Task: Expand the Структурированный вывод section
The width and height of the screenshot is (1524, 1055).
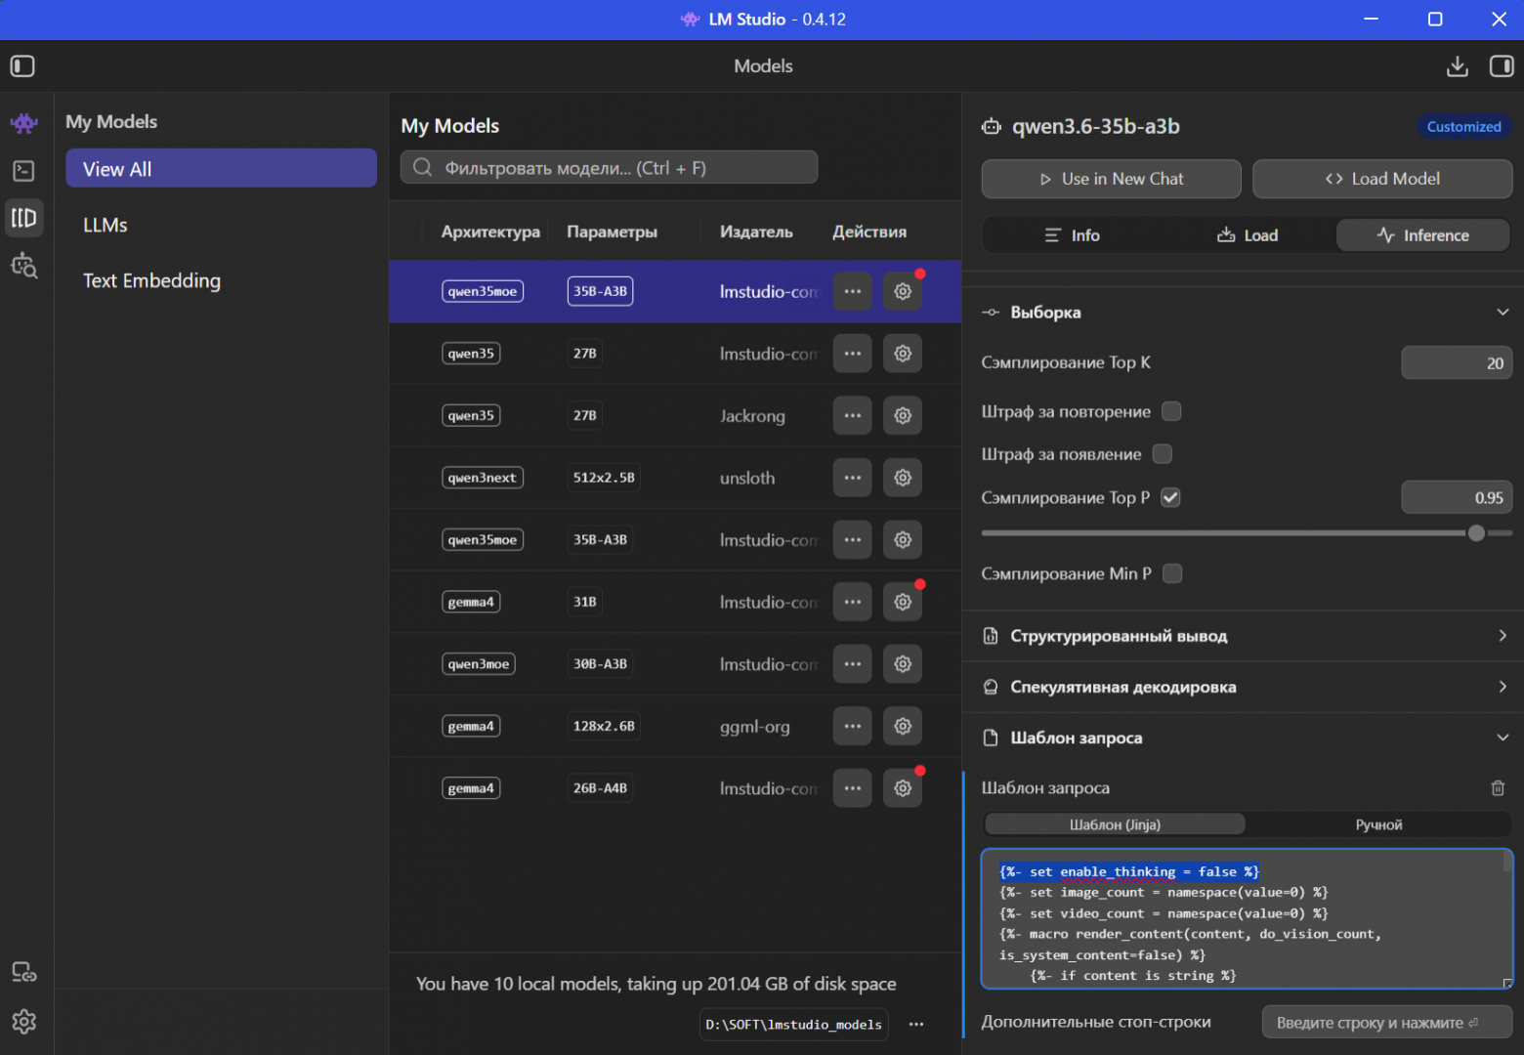Action: 1502,636
